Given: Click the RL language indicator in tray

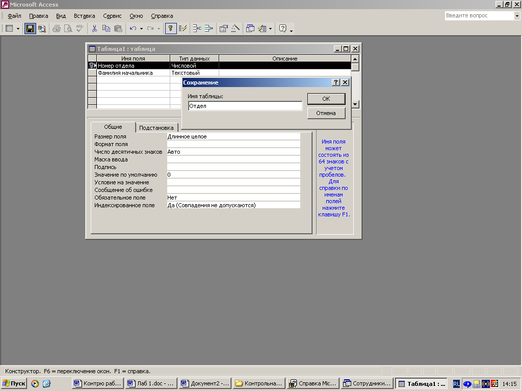Looking at the screenshot, I should [456, 384].
